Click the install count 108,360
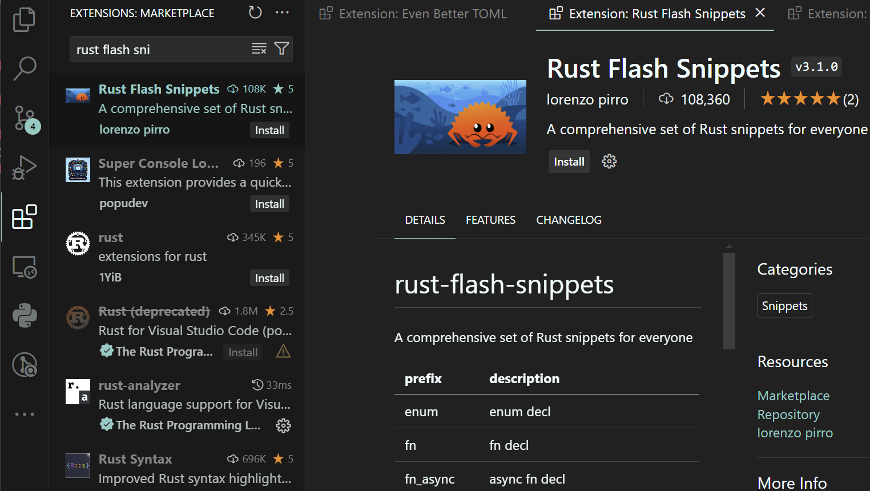 (694, 99)
